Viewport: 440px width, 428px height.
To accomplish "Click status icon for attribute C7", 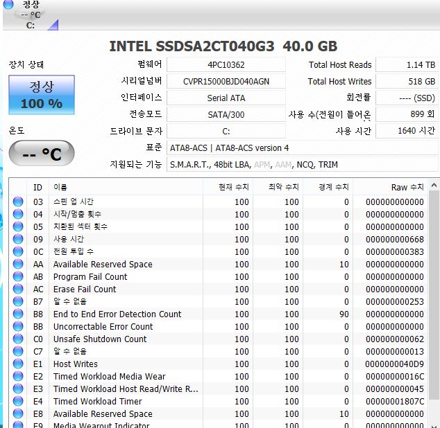I will [x=18, y=351].
